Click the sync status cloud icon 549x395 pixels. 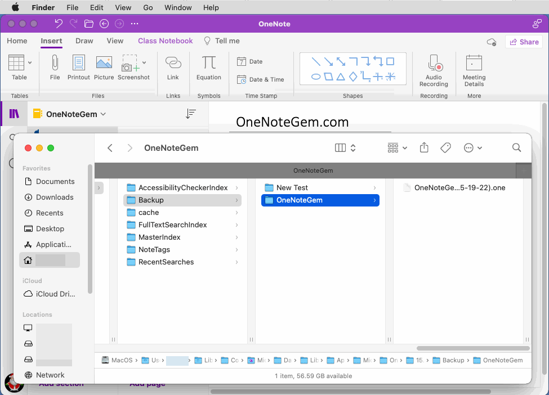492,42
